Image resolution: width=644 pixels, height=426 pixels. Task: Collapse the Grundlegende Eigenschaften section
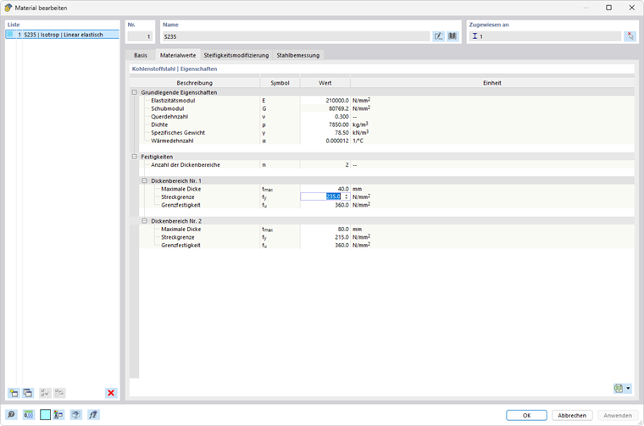[134, 92]
